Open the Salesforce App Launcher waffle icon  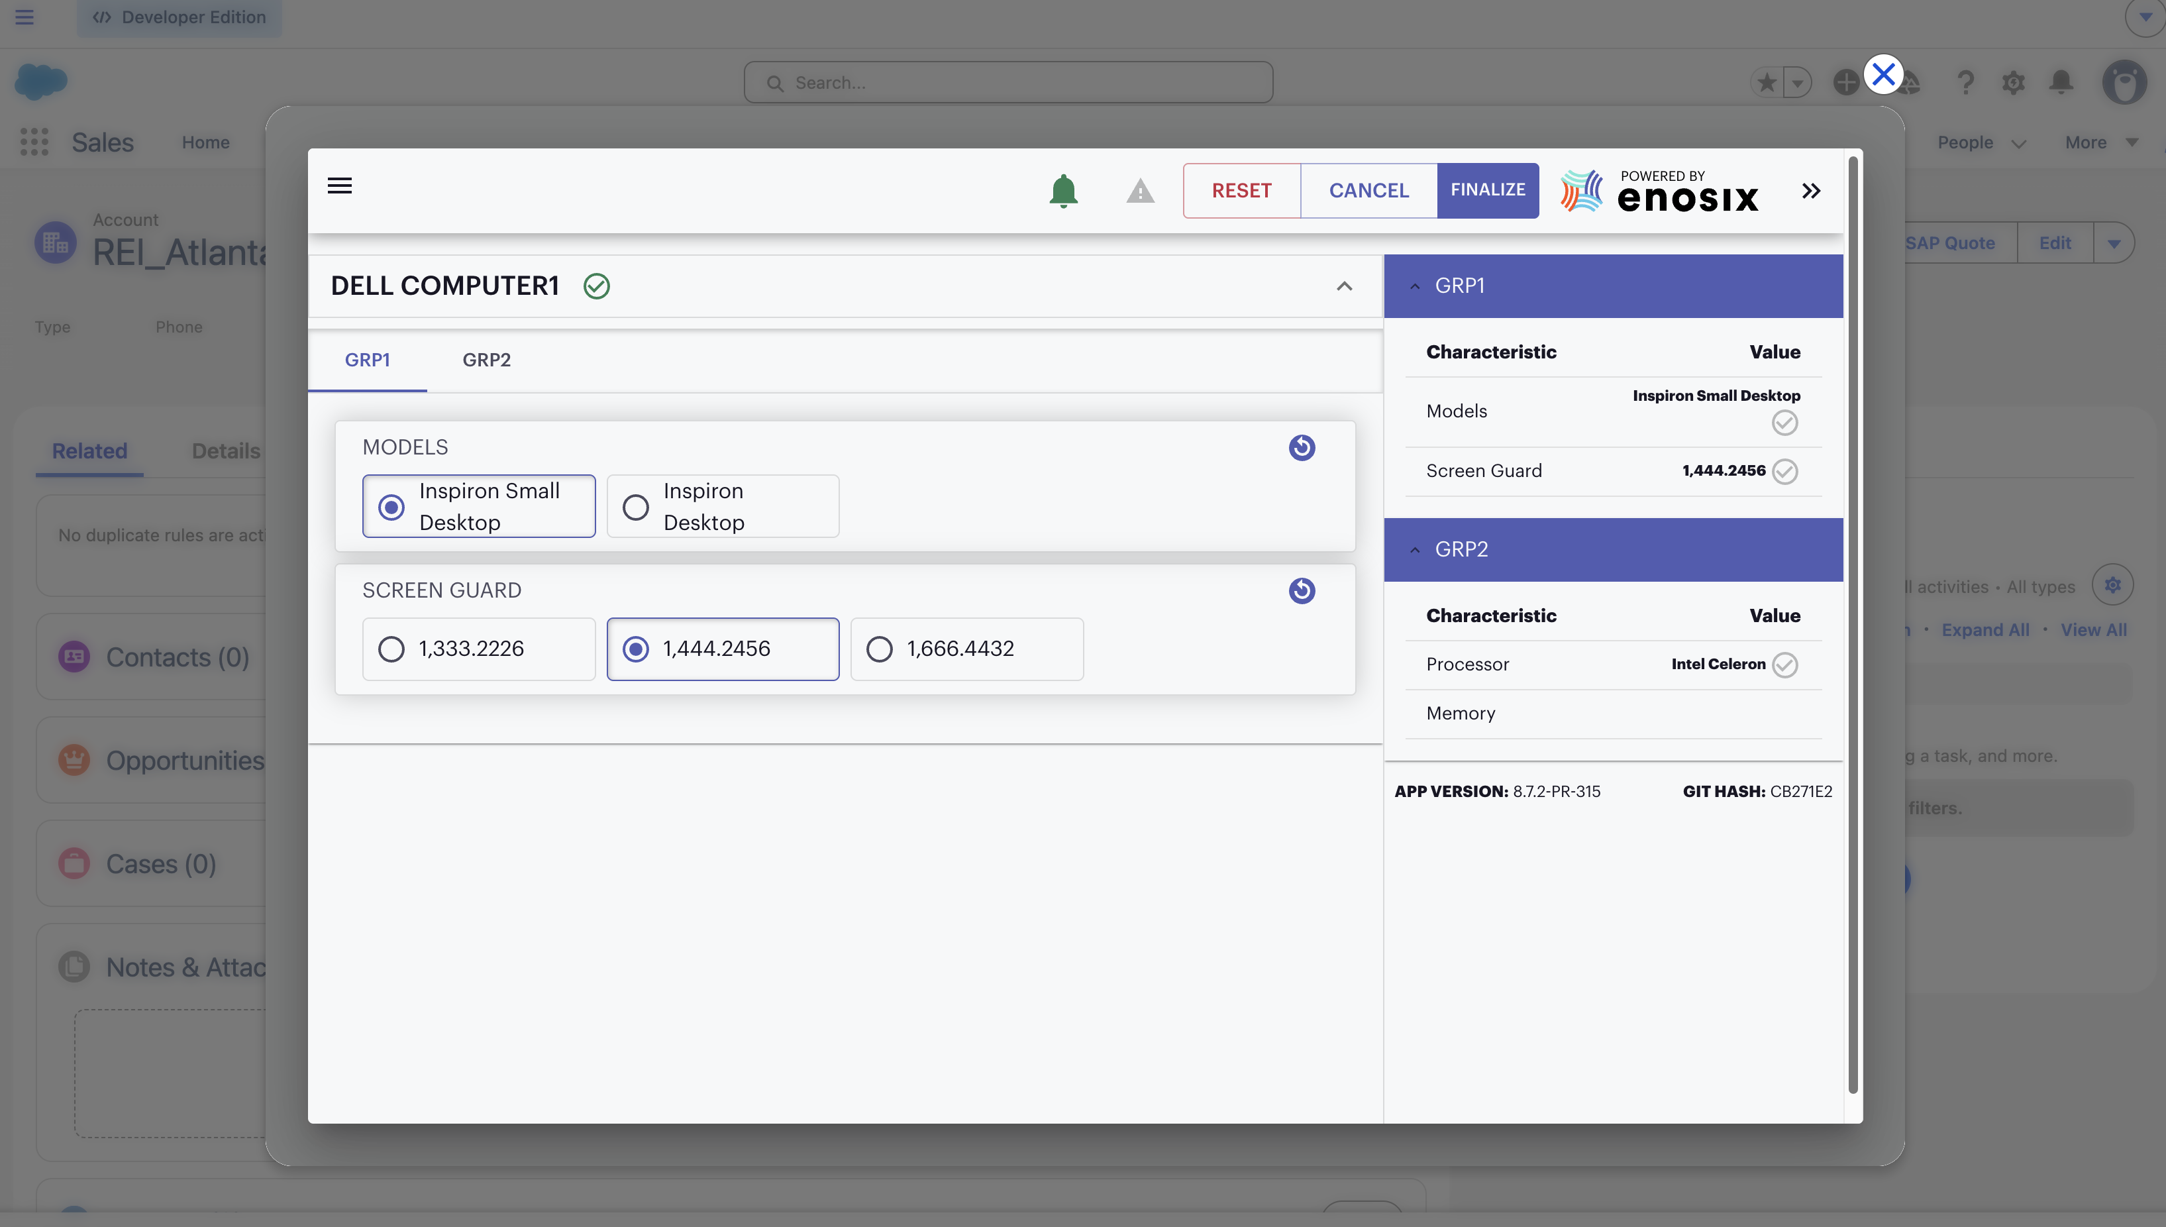[33, 142]
